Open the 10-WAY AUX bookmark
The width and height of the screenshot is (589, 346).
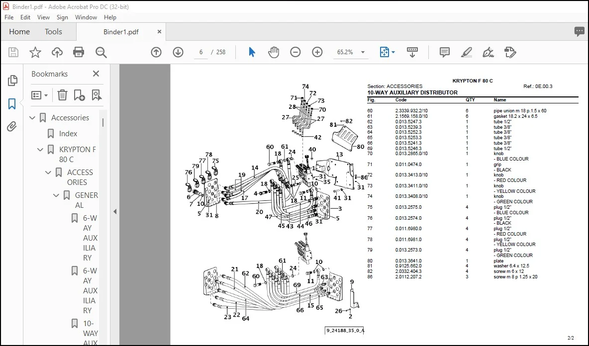click(91, 333)
